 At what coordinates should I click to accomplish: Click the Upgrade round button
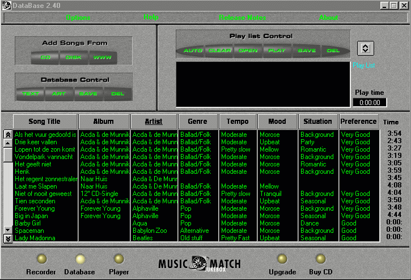282,259
